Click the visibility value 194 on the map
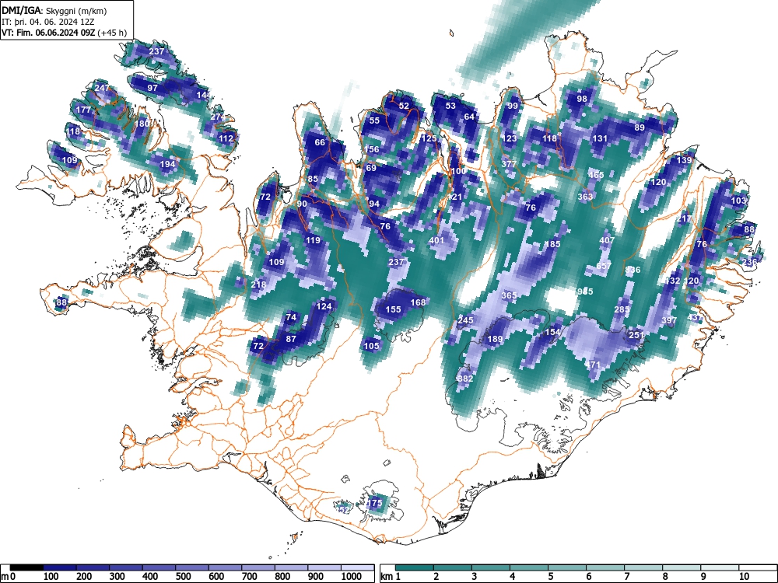 (x=168, y=164)
